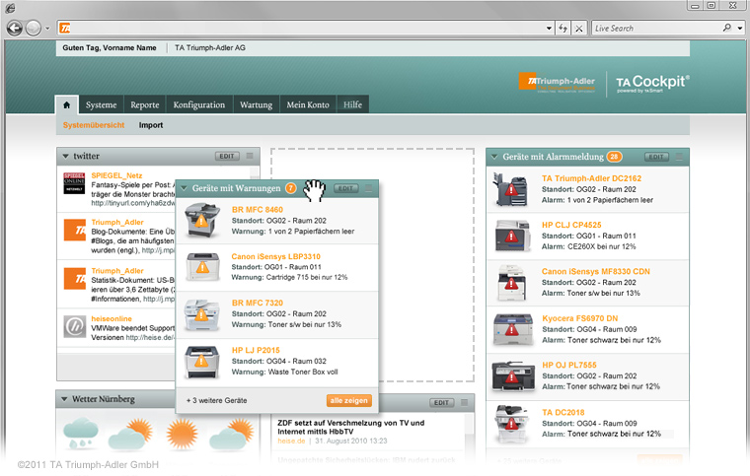Click the BR MFC 8460 printer thumbnail
Viewport: 750px width, 476px height.
[202, 220]
